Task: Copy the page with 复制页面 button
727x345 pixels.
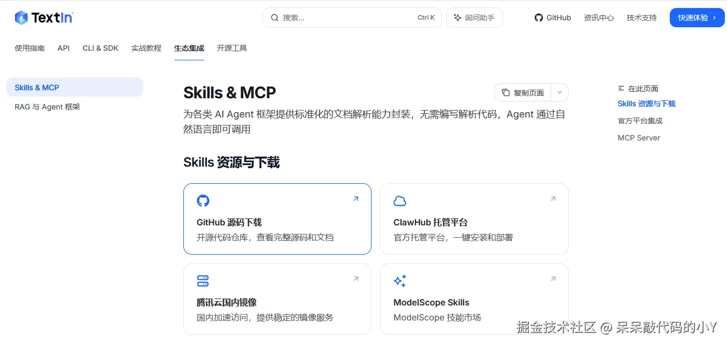Action: [523, 92]
